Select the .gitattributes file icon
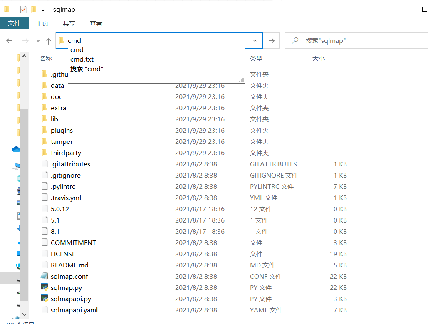428x324 pixels. pyautogui.click(x=45, y=163)
